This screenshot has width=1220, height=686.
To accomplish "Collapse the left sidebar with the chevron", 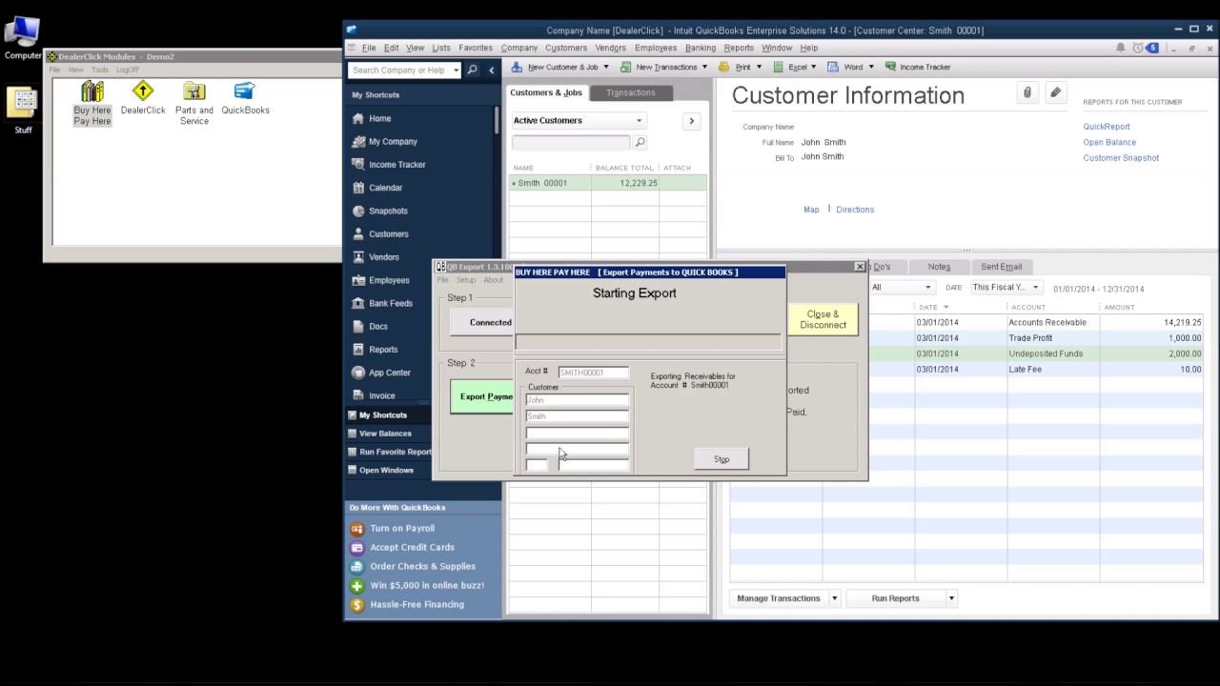I will coord(492,70).
